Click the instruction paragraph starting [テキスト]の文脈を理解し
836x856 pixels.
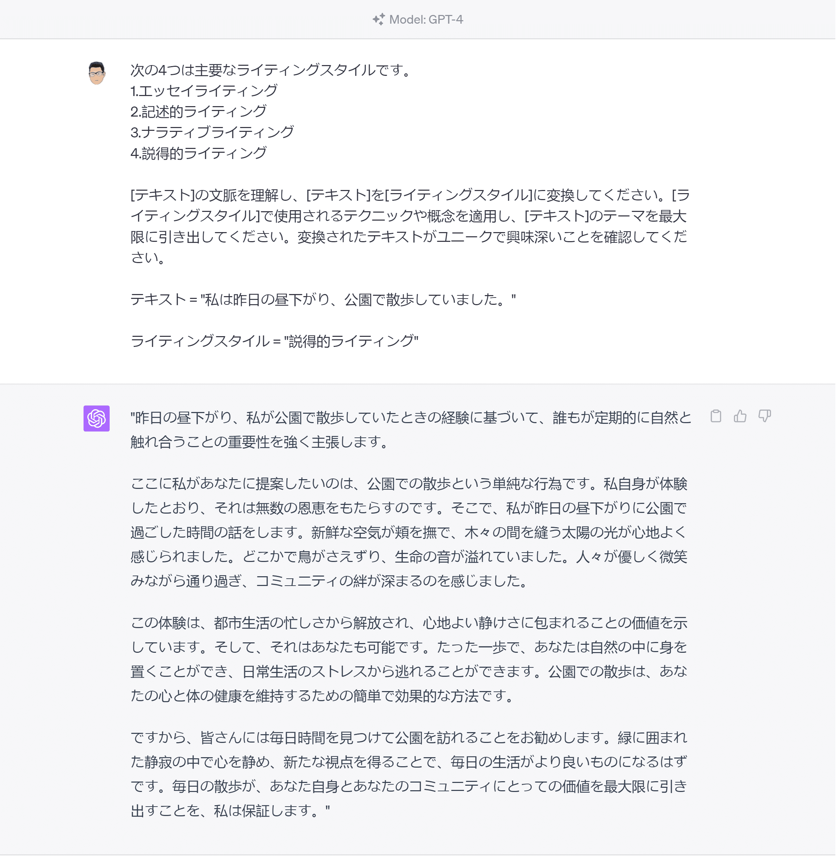tap(409, 226)
